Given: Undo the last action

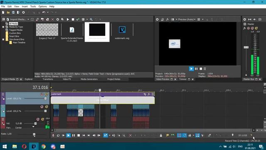Looking at the screenshot, I should (x=44, y=12).
